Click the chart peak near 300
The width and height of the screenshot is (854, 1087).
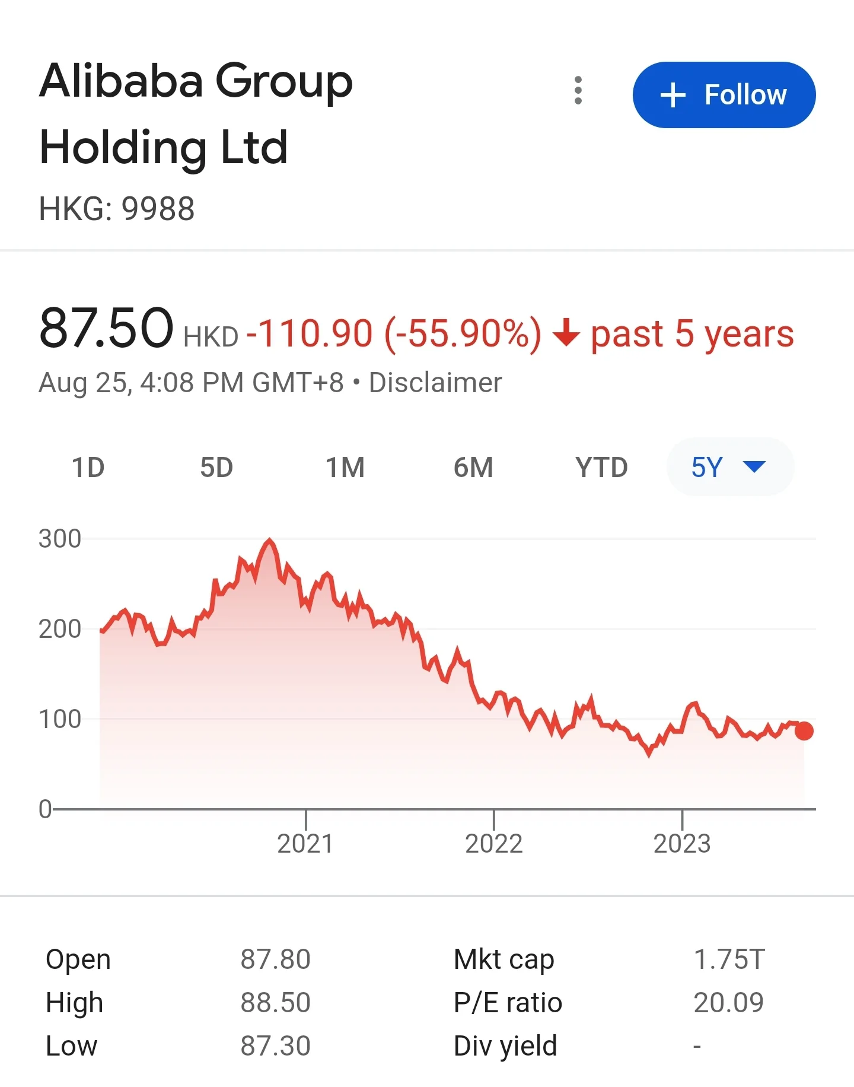coord(270,541)
